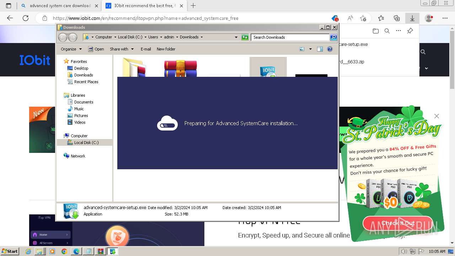
Task: Click refresh icon in Explorer address bar
Action: point(245,37)
